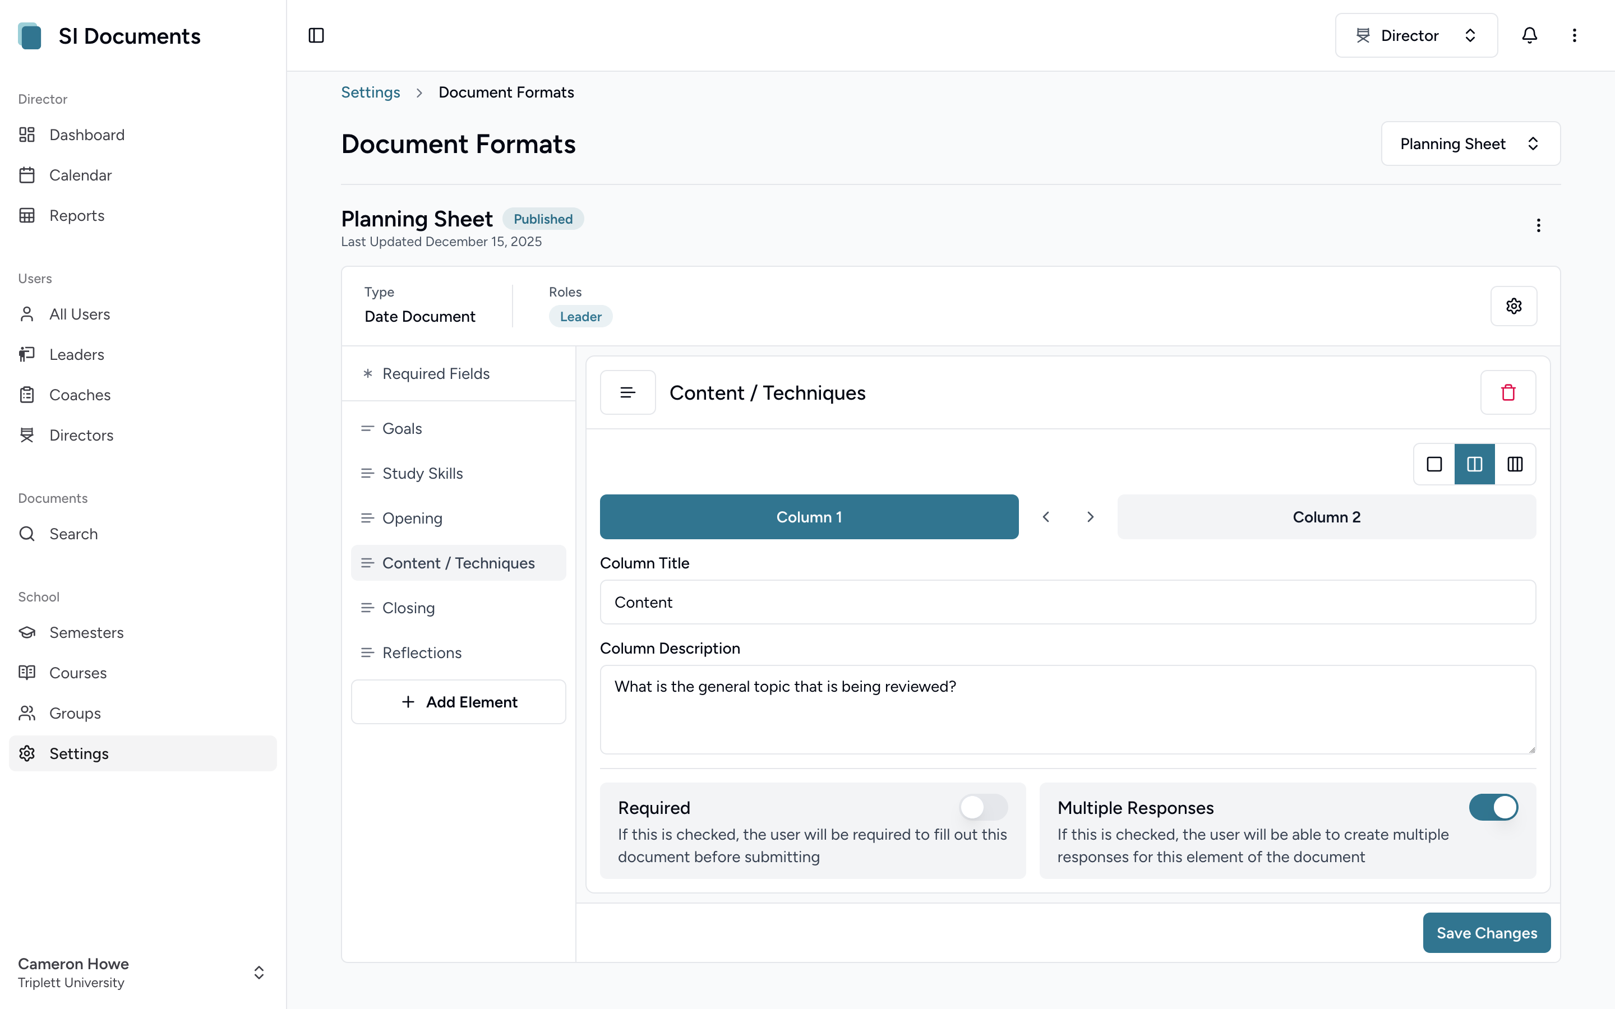Screen dimensions: 1615x1009
Task: Navigate back via the Settings breadcrumb
Action: [x=370, y=92]
